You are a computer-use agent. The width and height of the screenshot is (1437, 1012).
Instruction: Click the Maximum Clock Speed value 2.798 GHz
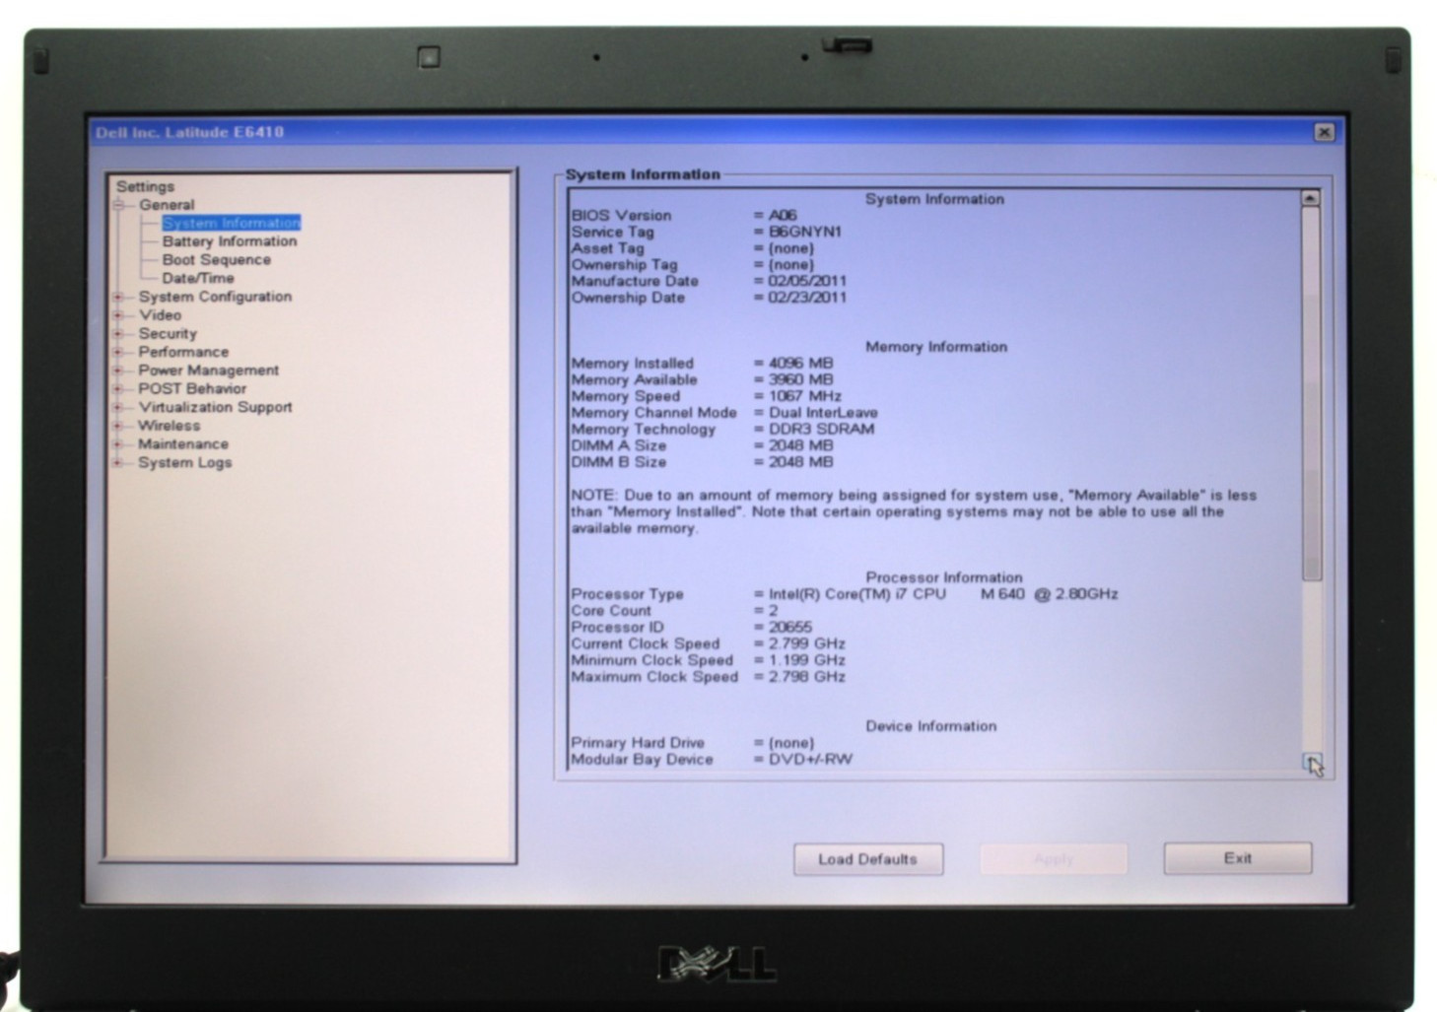[807, 678]
